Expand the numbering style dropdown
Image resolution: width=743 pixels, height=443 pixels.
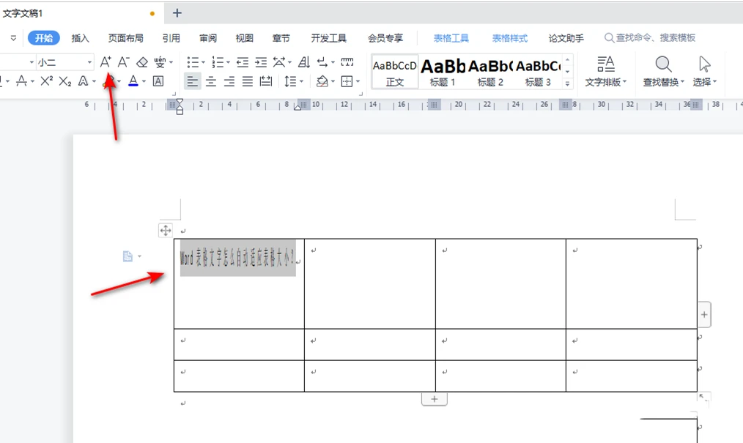click(228, 62)
